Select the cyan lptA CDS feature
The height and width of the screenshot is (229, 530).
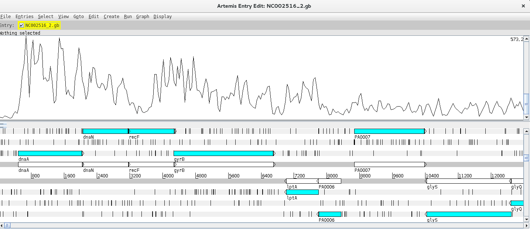(302, 192)
